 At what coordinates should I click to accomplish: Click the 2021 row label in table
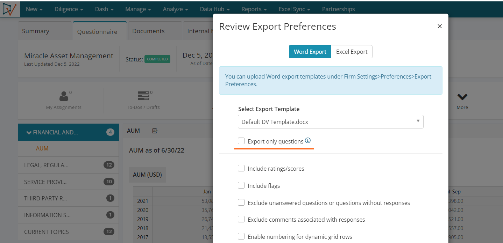tap(143, 201)
